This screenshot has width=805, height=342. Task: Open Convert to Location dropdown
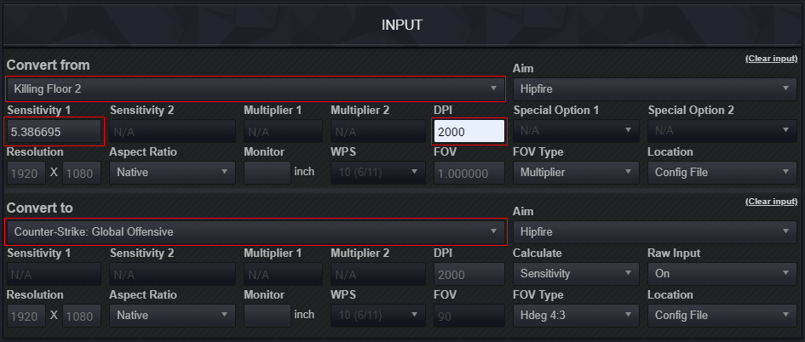721,315
